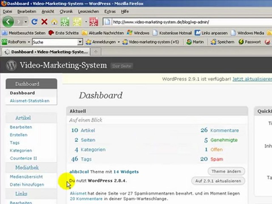Screen dimensions: 272x204
Task: Stop loading with the red X icon
Action: 44,22
